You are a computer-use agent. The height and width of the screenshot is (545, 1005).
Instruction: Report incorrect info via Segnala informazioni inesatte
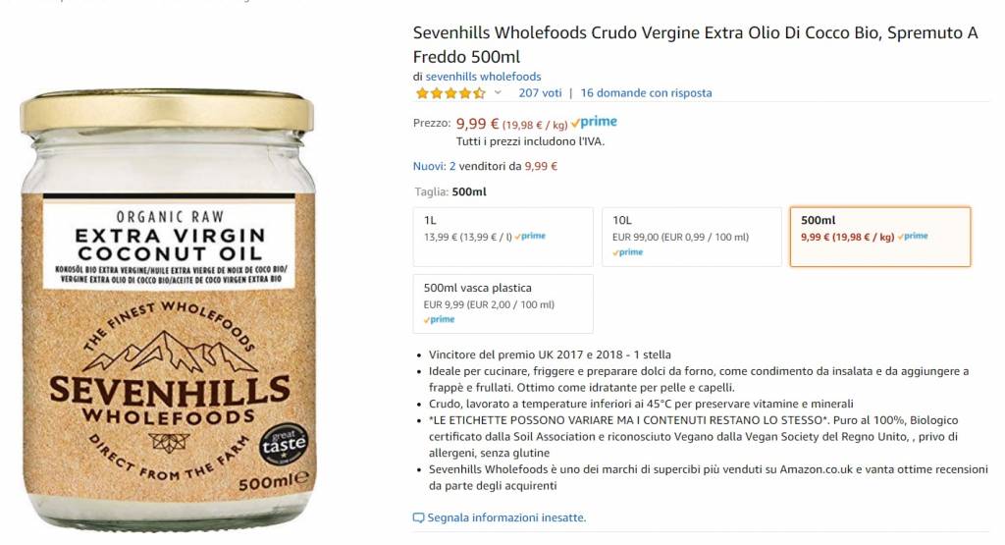pos(506,518)
